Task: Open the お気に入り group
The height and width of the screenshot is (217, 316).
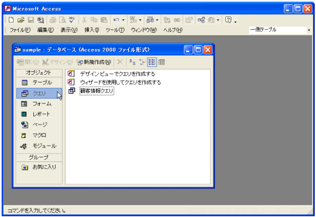Action: [x=39, y=167]
